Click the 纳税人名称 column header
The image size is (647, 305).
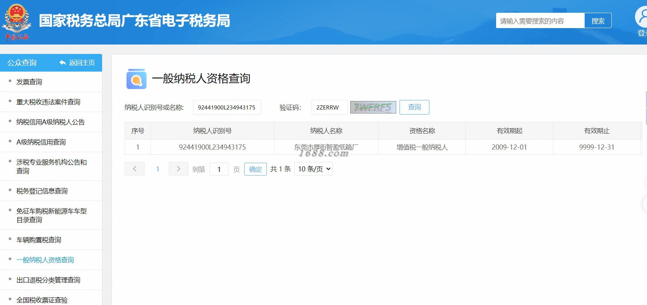pyautogui.click(x=326, y=131)
